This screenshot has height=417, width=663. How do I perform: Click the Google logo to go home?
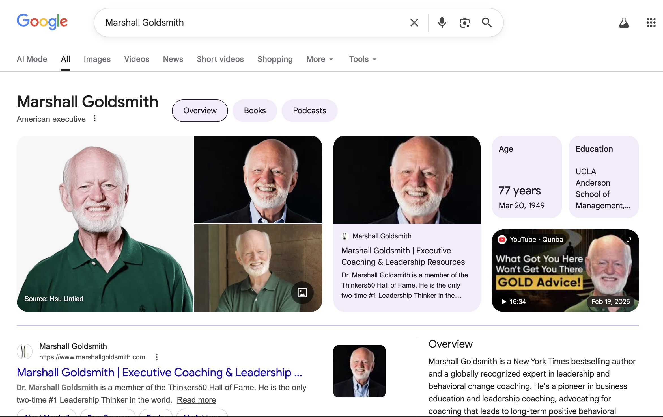[x=42, y=22]
